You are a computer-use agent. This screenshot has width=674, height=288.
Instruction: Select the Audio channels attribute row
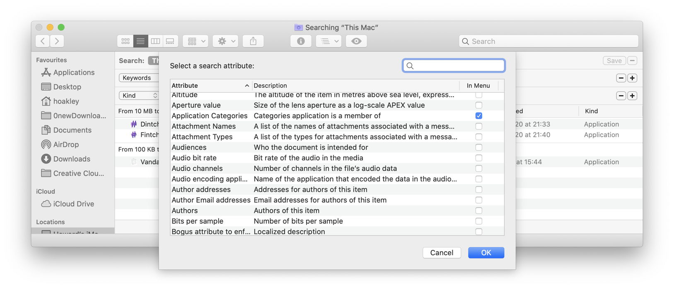point(197,168)
